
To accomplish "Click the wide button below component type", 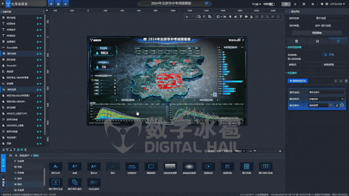I will pyautogui.click(x=317, y=33).
